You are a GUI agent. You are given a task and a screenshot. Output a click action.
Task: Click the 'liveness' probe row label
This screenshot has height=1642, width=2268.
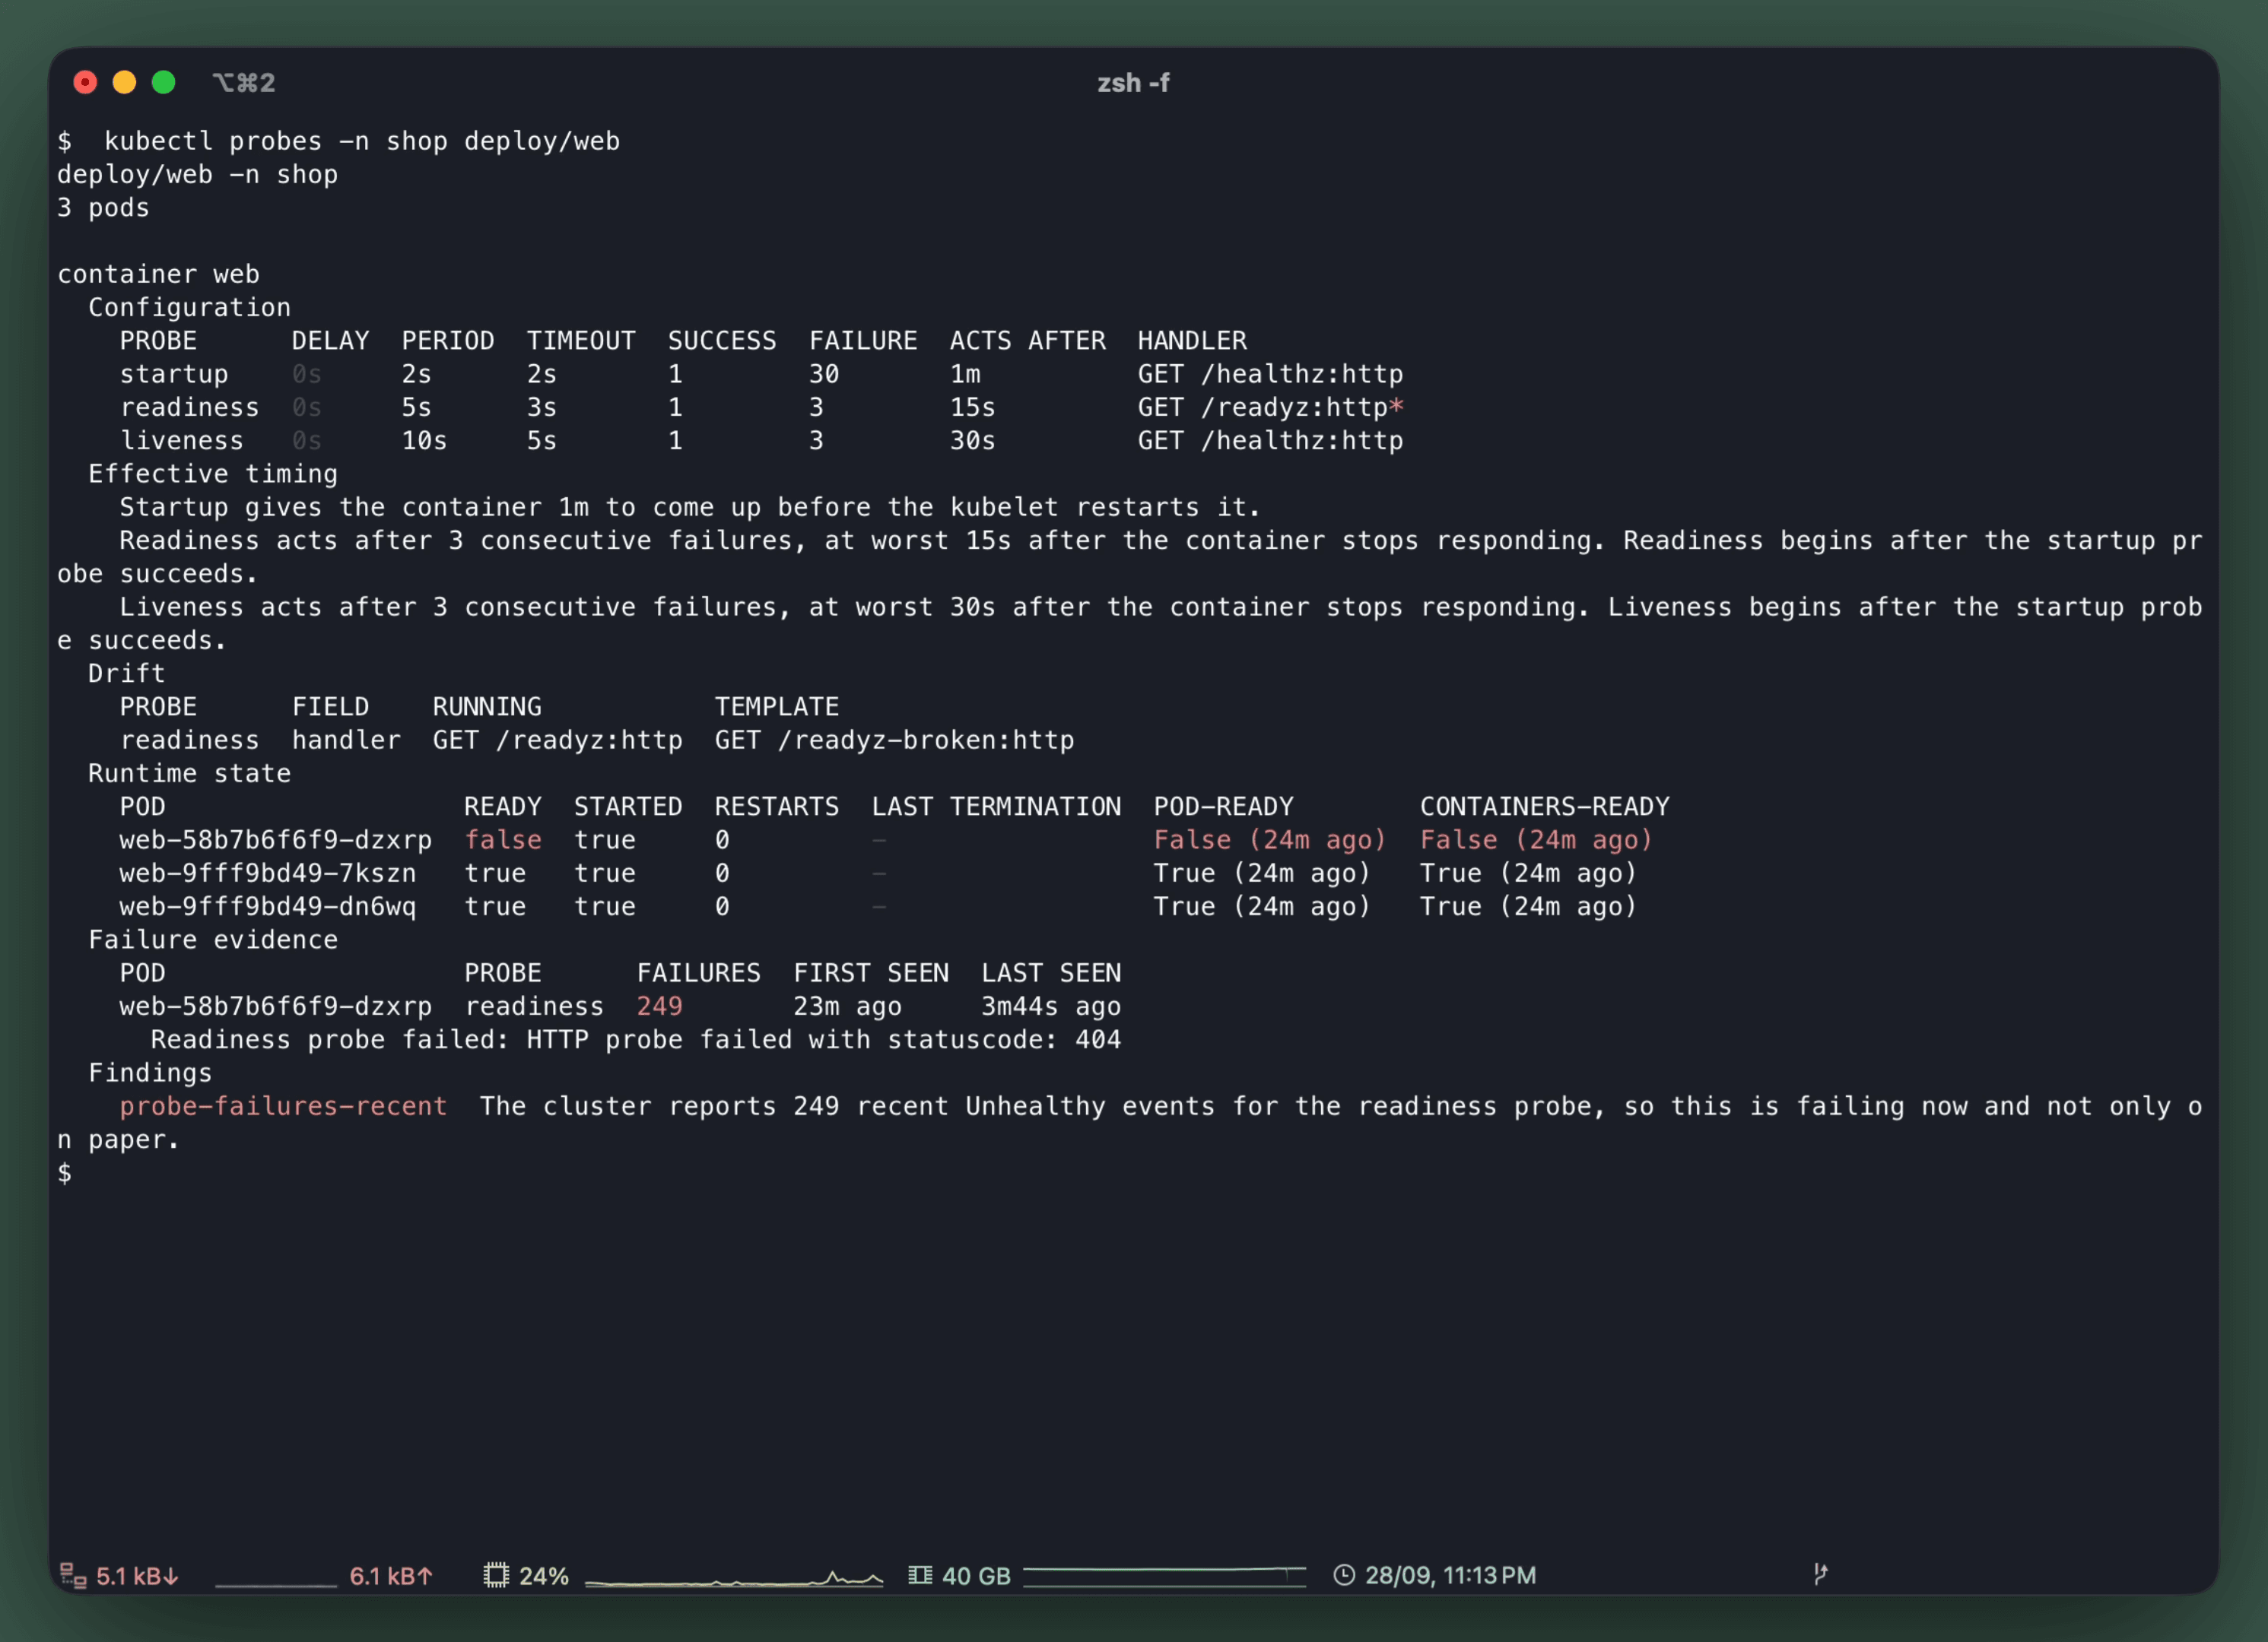pyautogui.click(x=182, y=441)
